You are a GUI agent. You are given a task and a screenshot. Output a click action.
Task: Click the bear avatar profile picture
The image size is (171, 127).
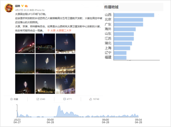[9, 8]
